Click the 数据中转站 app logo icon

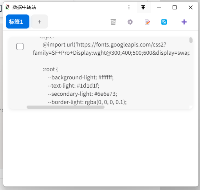(x=7, y=7)
